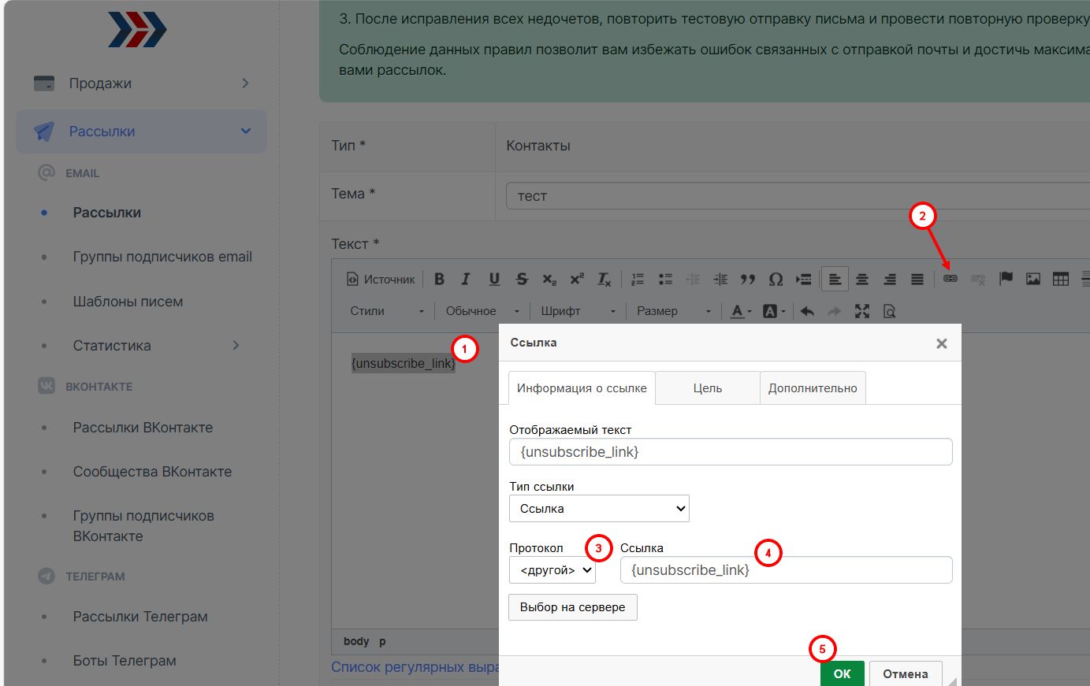Open the Обычное paragraph format dropdown

482,311
